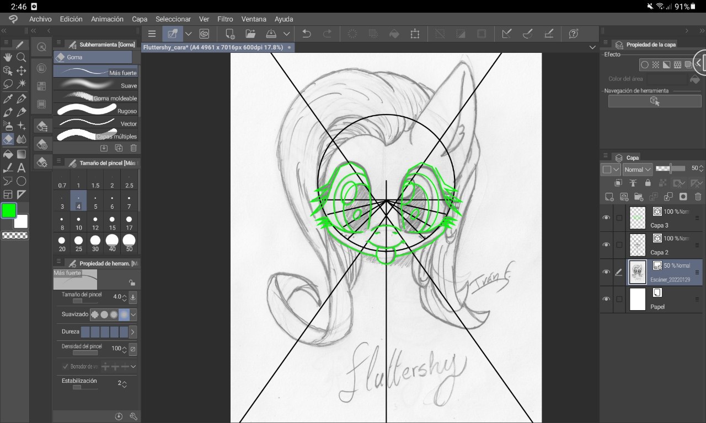Image resolution: width=706 pixels, height=423 pixels.
Task: Open the Edición menu
Action: [71, 19]
